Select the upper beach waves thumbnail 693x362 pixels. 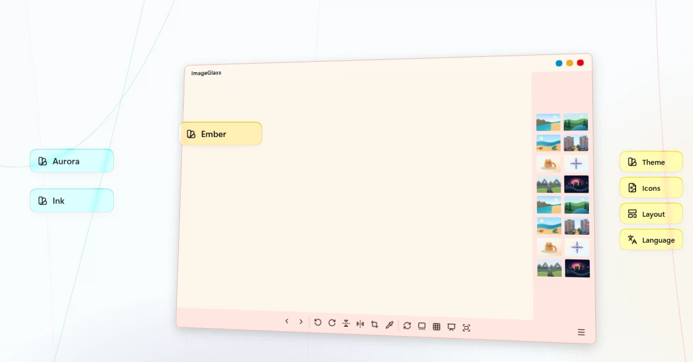(x=548, y=143)
